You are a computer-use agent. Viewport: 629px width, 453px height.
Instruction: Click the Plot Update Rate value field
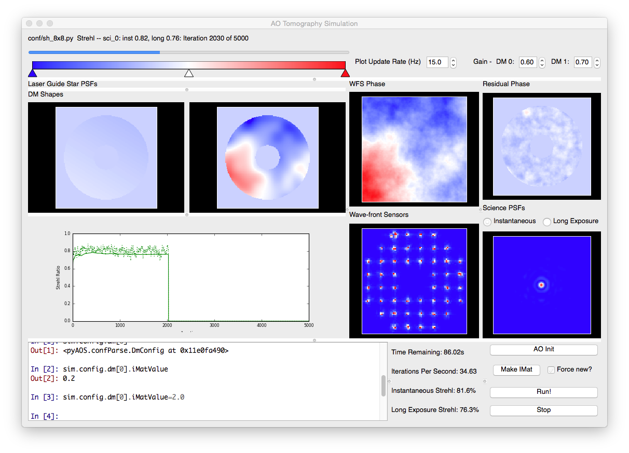coord(437,62)
